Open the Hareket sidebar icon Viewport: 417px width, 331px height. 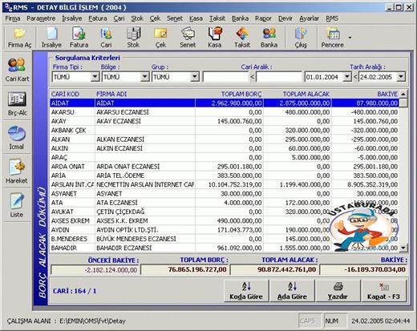17,172
